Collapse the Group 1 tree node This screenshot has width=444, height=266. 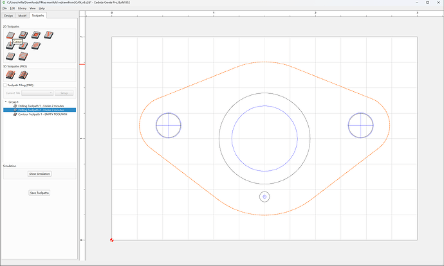[x=6, y=102]
